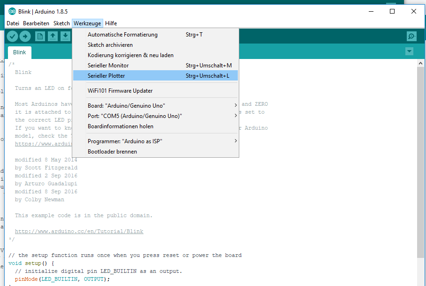Expand the Board submenu arrow
The width and height of the screenshot is (426, 286).
[236, 105]
